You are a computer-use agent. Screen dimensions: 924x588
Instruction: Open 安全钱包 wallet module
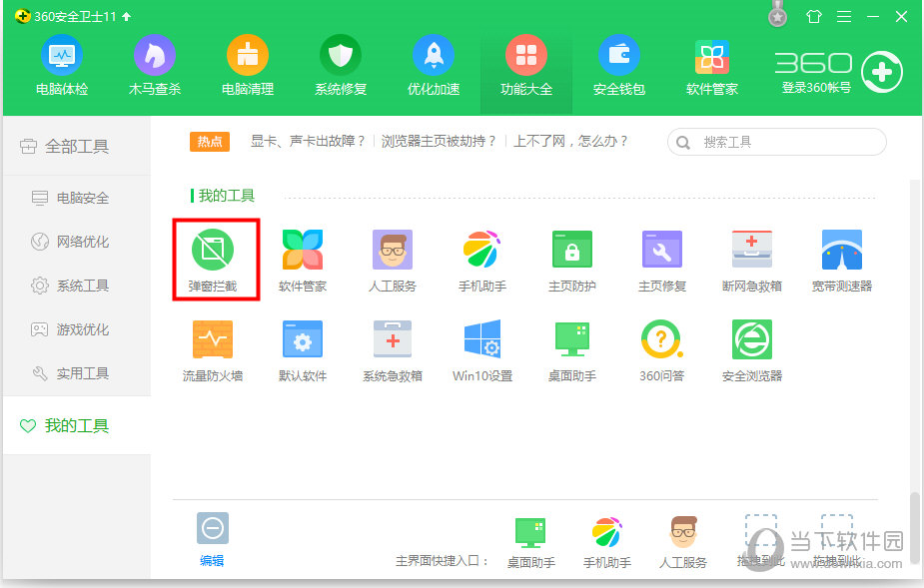[x=618, y=66]
